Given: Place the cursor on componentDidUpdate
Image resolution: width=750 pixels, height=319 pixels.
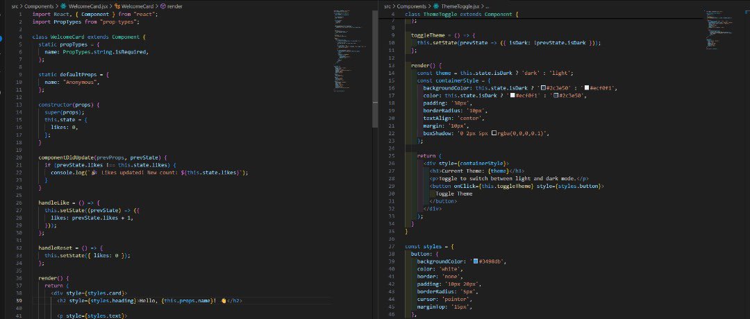Looking at the screenshot, I should coord(66,157).
